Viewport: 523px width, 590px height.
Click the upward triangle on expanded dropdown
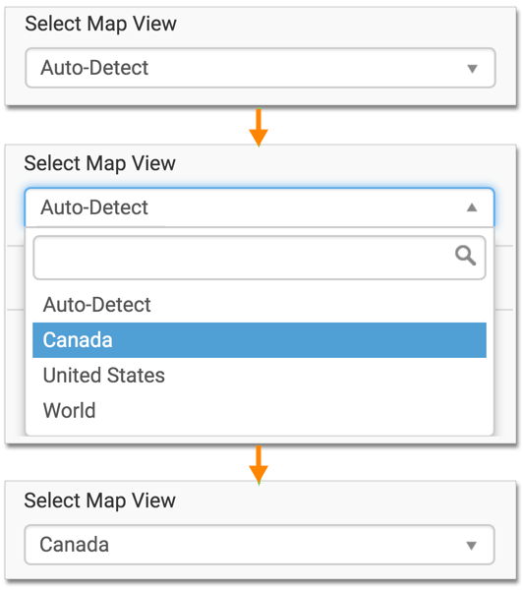coord(472,207)
